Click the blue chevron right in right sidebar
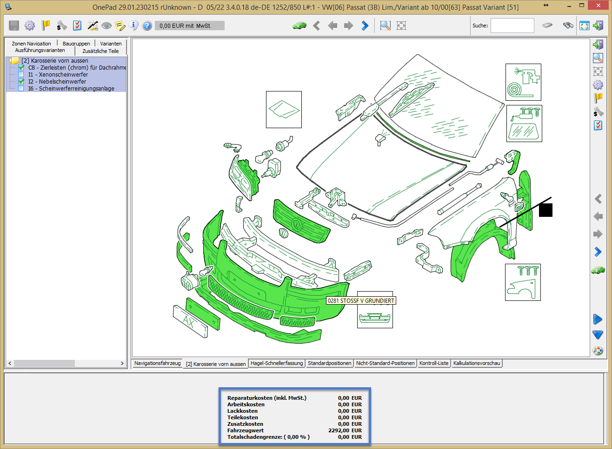This screenshot has width=612, height=449. pyautogui.click(x=598, y=252)
